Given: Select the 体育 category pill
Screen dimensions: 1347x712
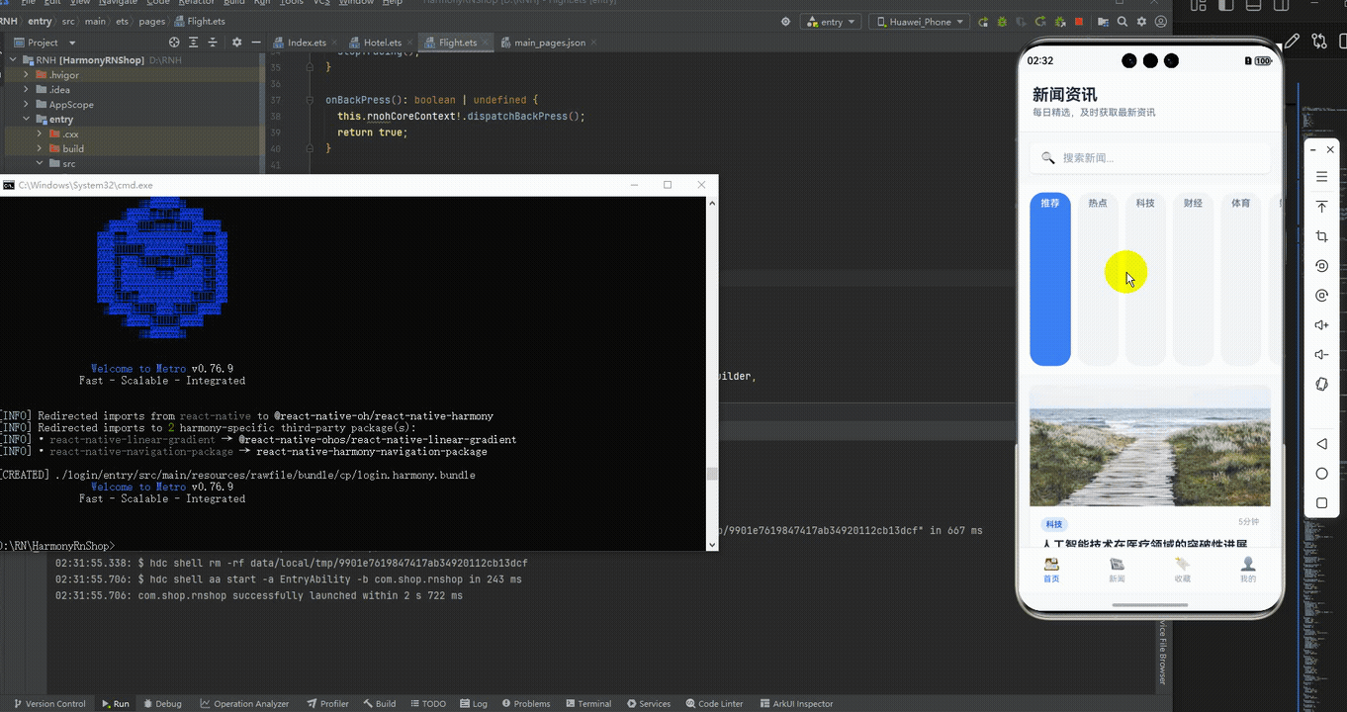Looking at the screenshot, I should coord(1240,279).
